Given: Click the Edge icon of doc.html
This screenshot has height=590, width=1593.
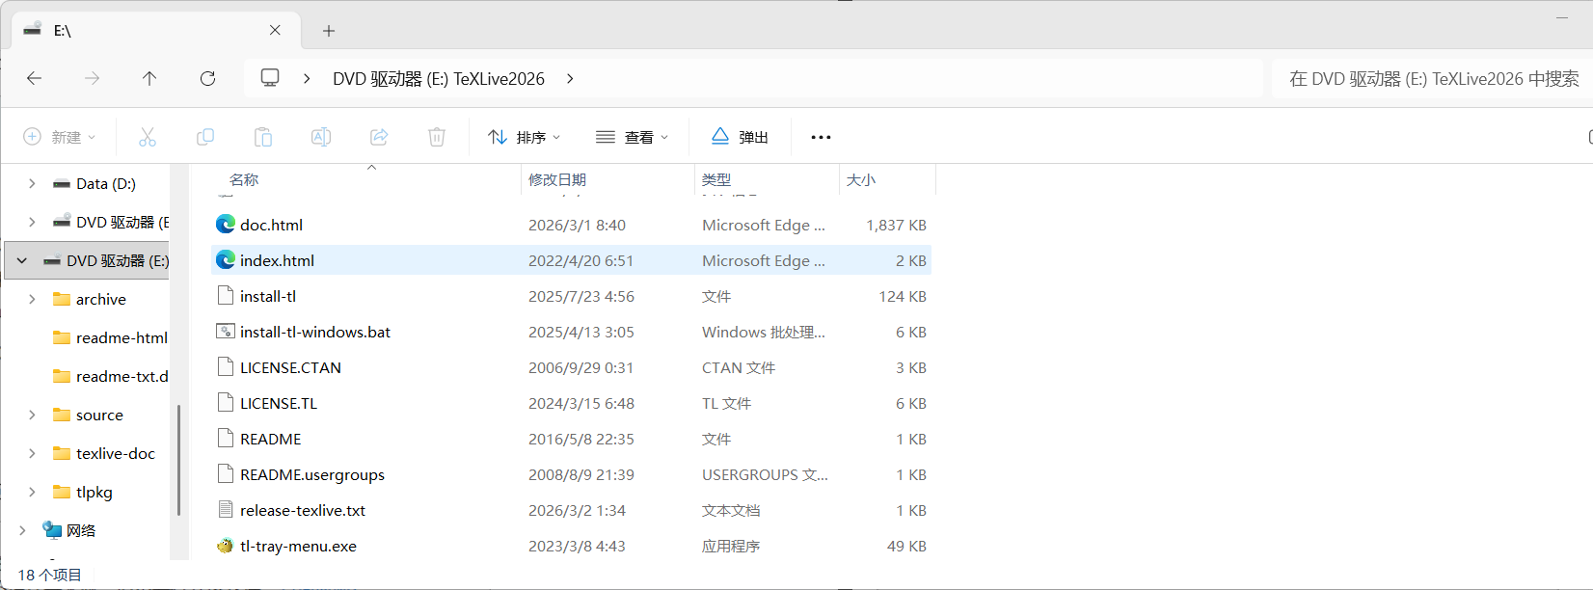Looking at the screenshot, I should point(226,225).
